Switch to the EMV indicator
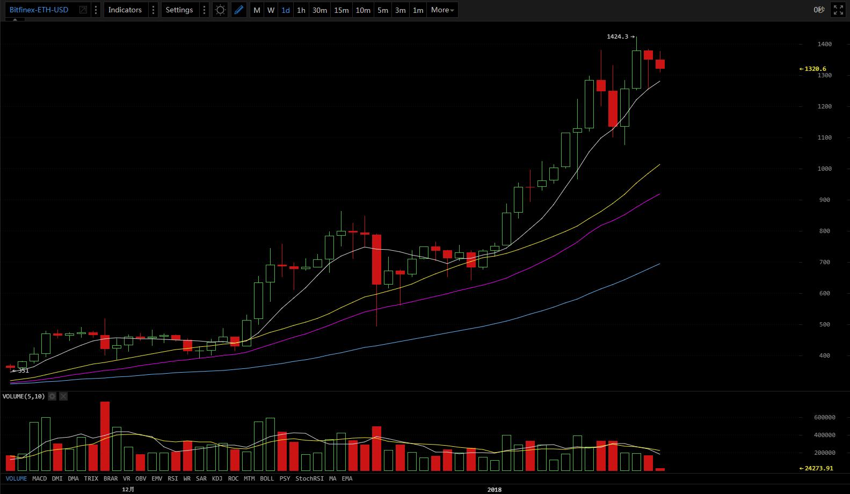The height and width of the screenshot is (494, 850). point(157,478)
